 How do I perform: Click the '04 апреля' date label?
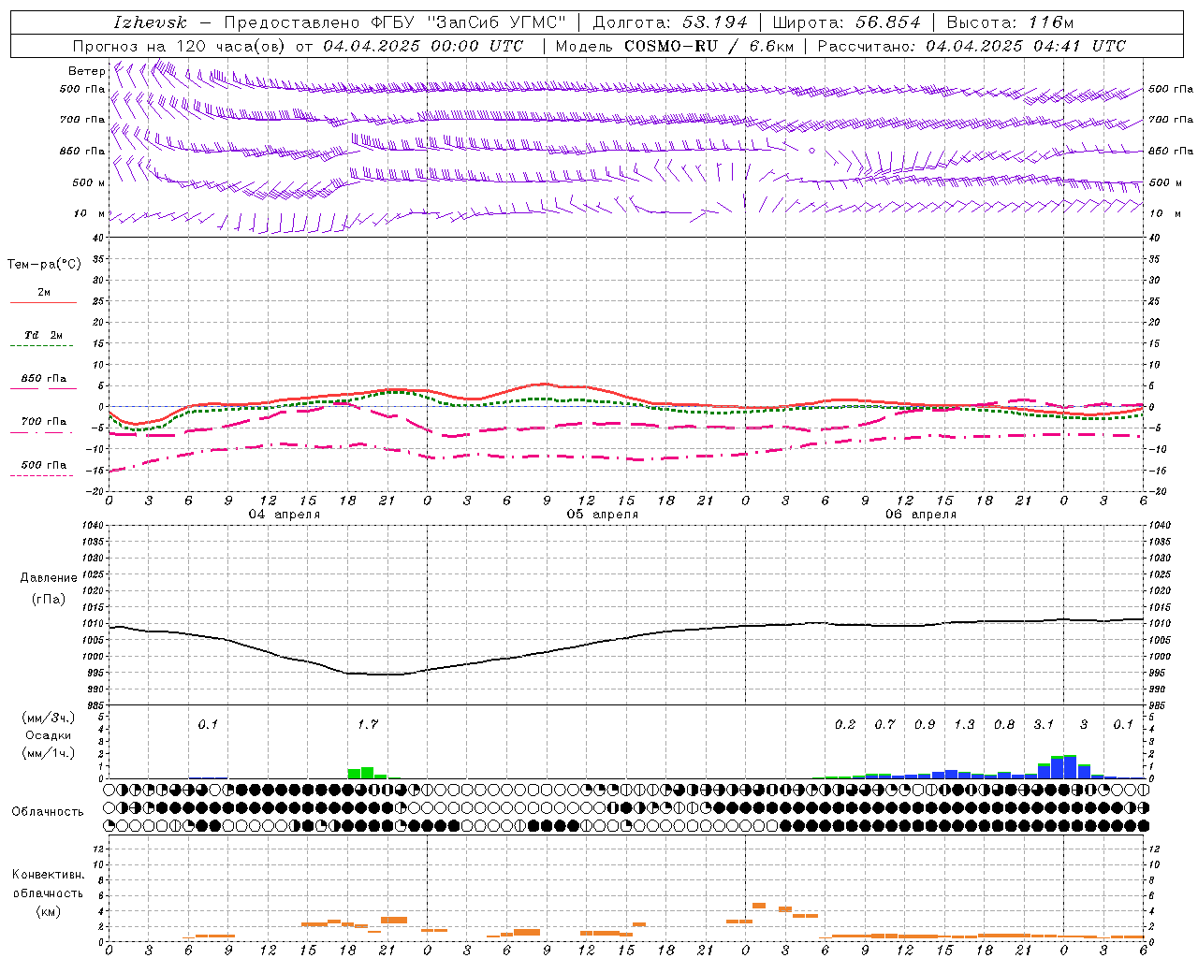point(284,515)
